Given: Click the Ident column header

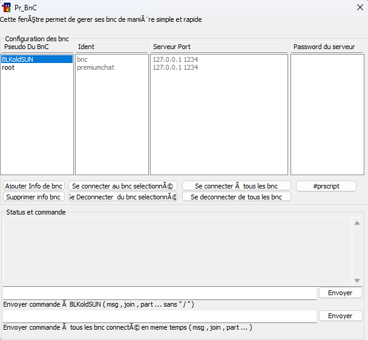Looking at the screenshot, I should click(x=111, y=47).
